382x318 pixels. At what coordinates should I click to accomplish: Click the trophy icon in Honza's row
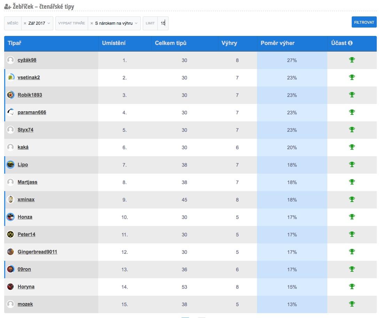[352, 217]
